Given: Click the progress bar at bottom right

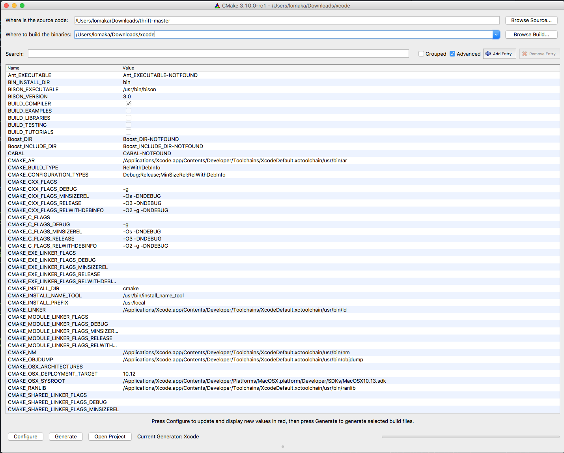Looking at the screenshot, I should 471,437.
